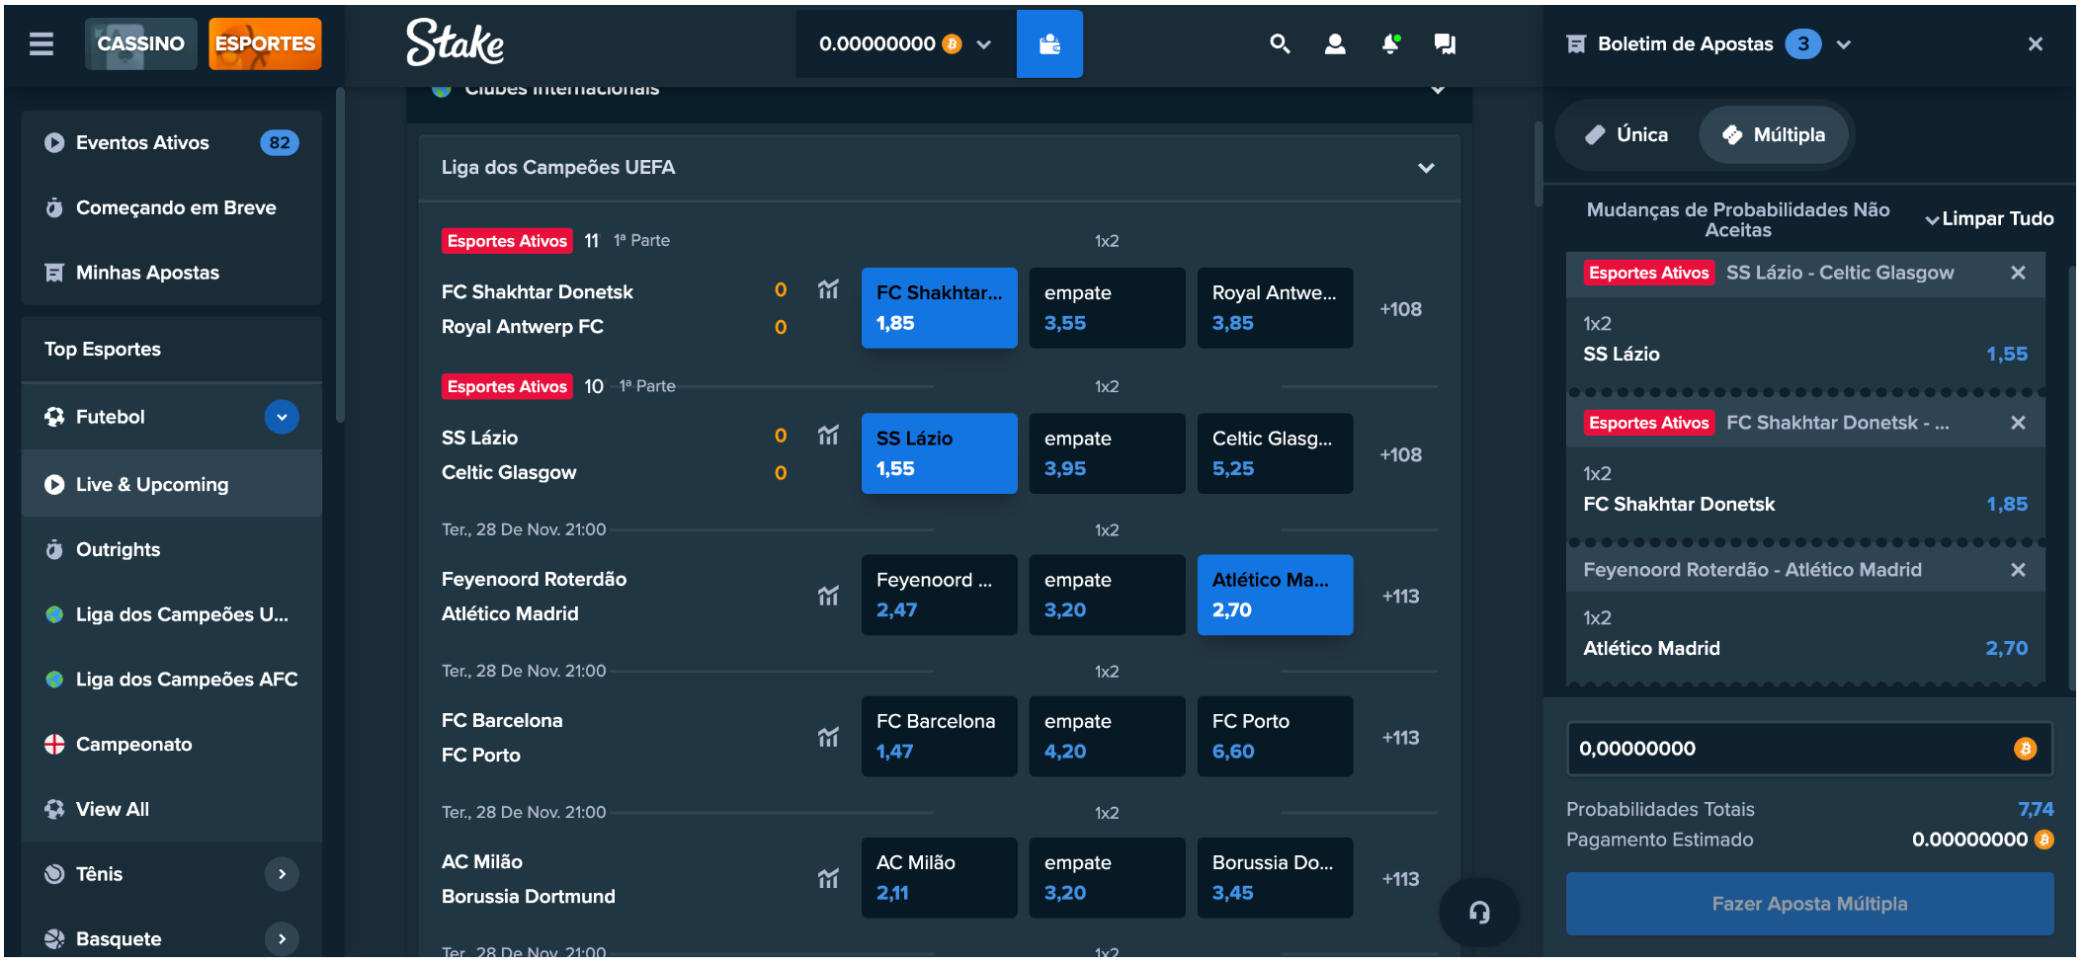
Task: Toggle FC Shakhtar 1,85 odds selection
Action: (939, 308)
